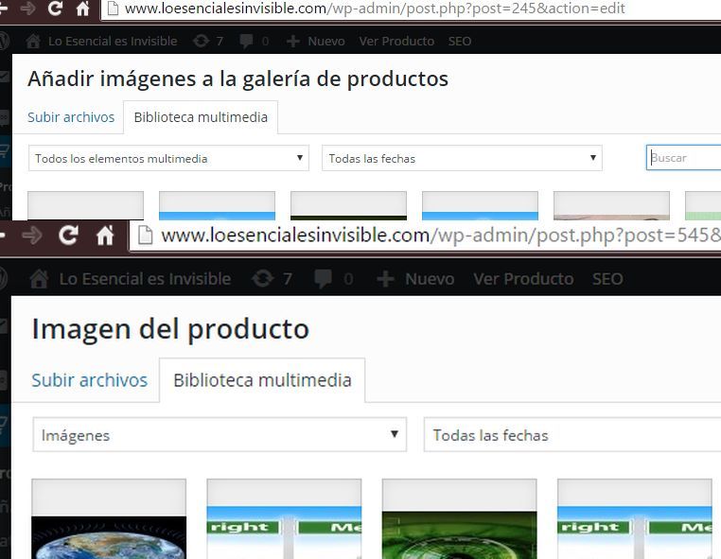Reload page in the lower browser window

click(x=68, y=236)
